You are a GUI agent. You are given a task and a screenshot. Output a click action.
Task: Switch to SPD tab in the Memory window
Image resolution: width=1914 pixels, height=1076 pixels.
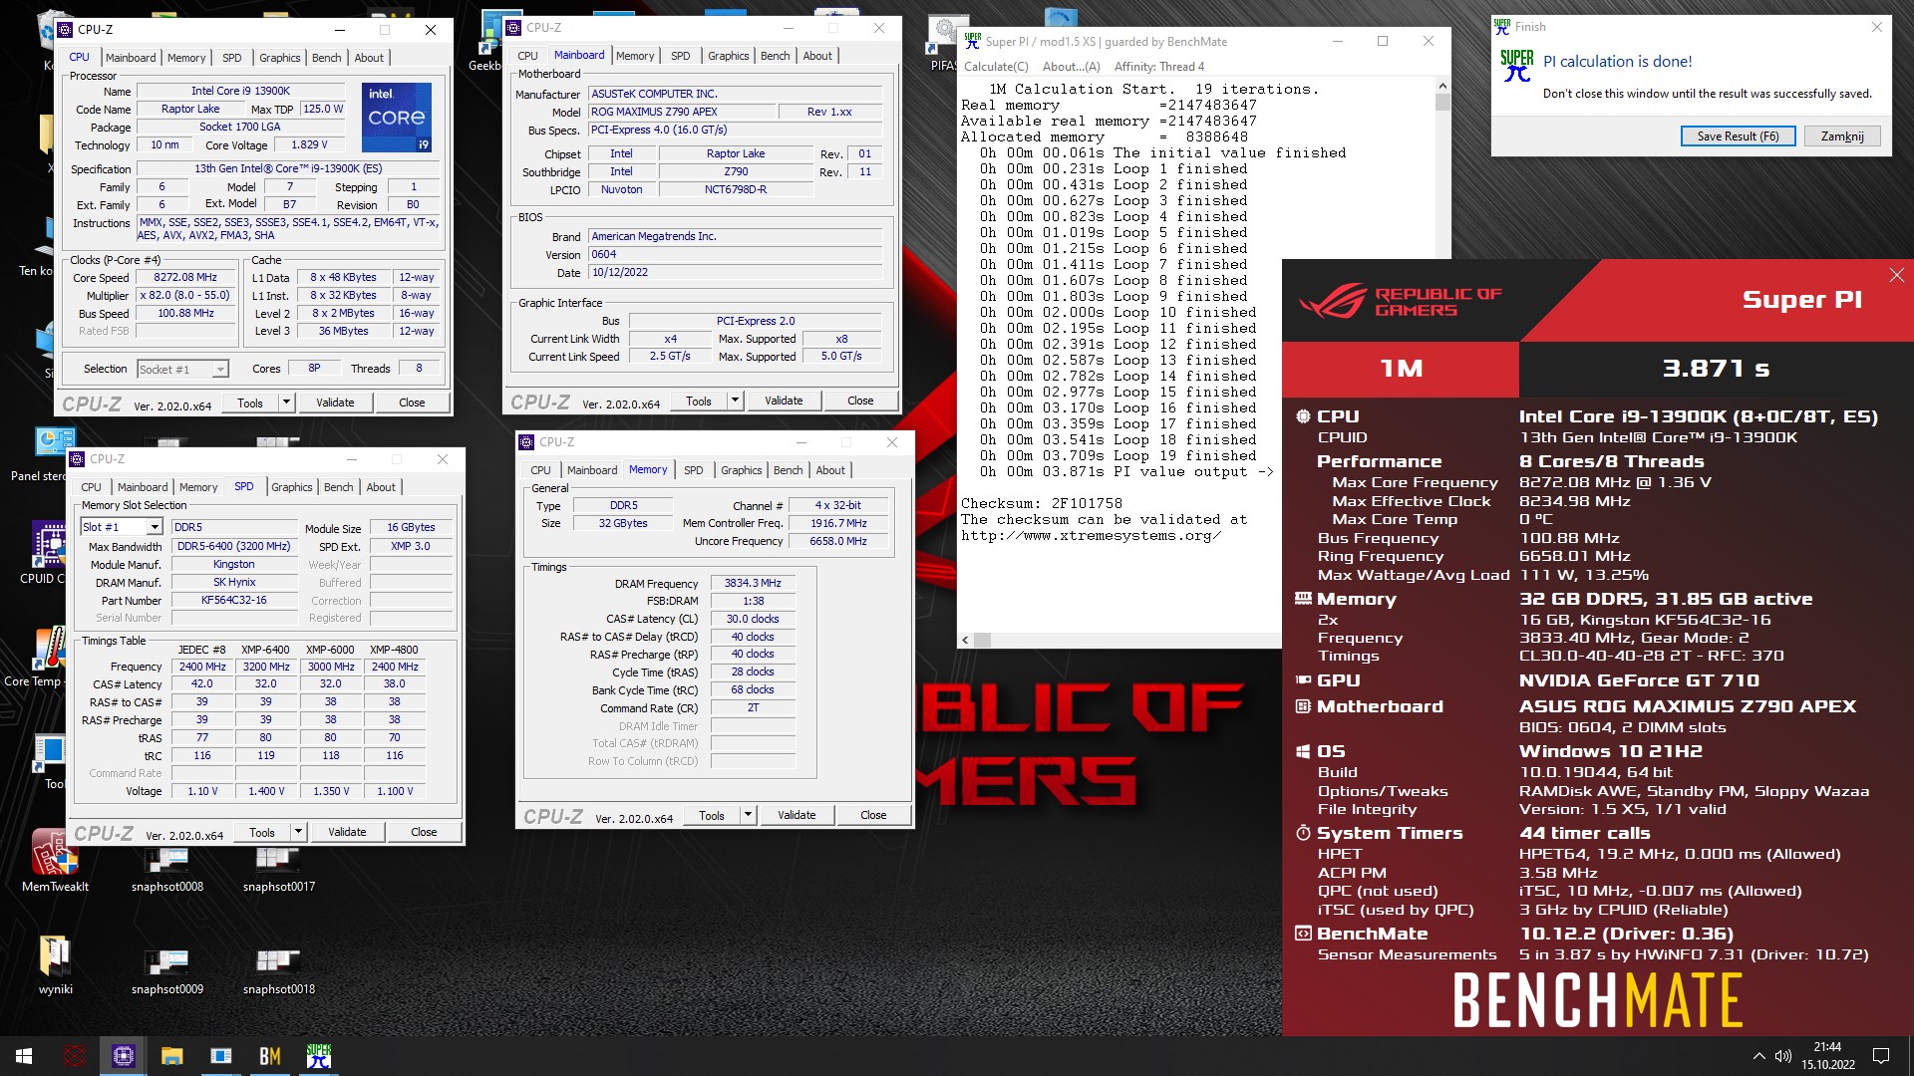pyautogui.click(x=693, y=470)
